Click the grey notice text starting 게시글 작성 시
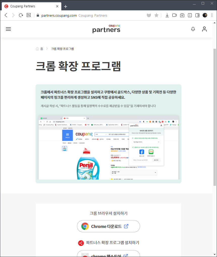Image resolution: width=217 pixels, height=257 pixels. point(98,106)
